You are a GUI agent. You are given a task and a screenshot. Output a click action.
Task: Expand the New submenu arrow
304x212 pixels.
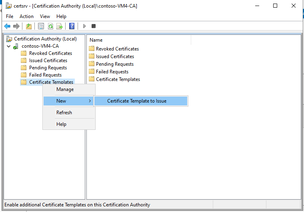click(x=90, y=101)
